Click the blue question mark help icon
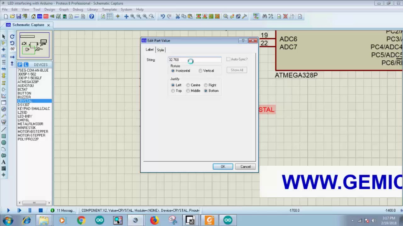The image size is (403, 226). [91, 16]
